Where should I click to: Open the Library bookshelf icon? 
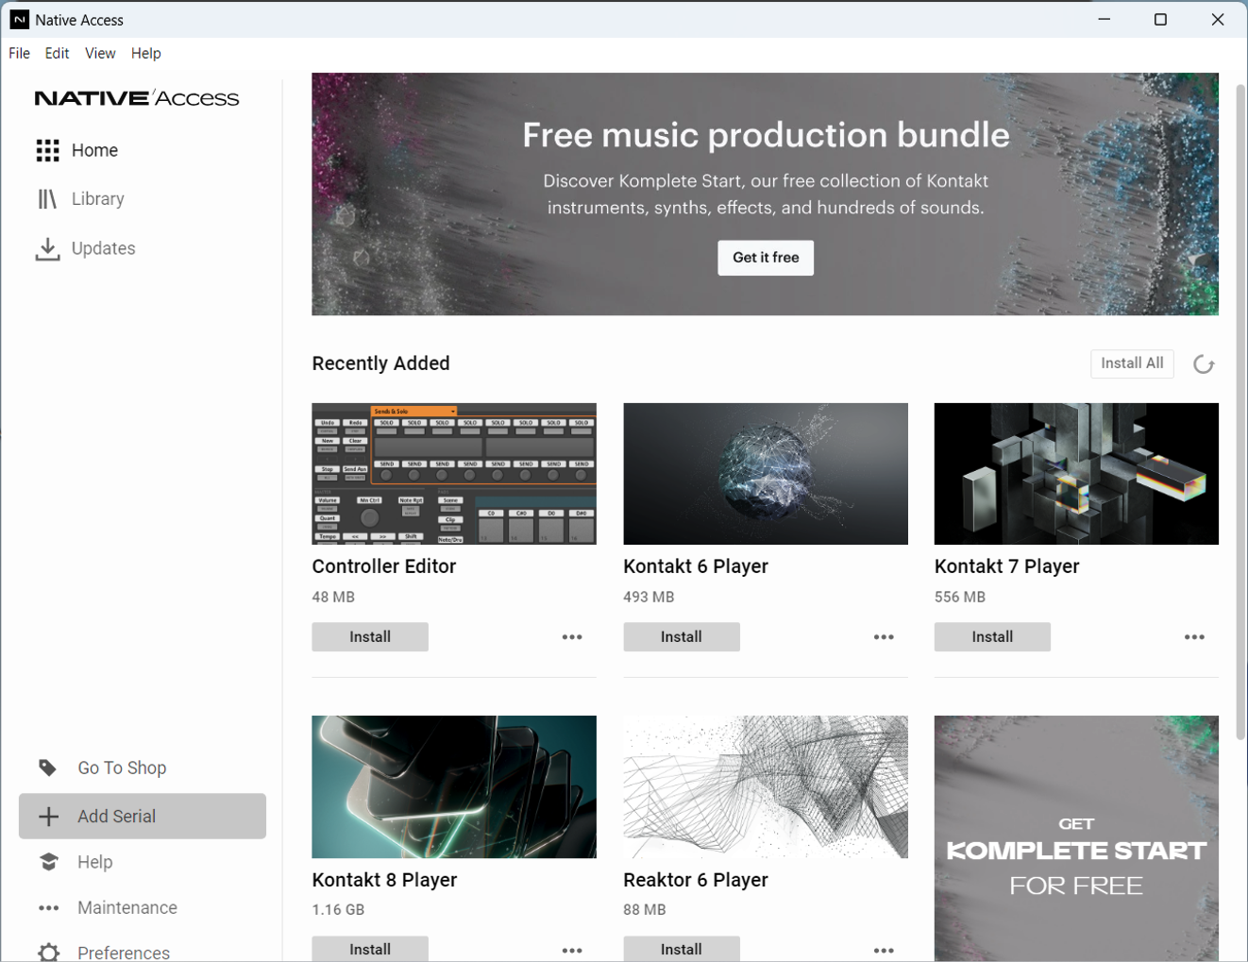tap(47, 199)
